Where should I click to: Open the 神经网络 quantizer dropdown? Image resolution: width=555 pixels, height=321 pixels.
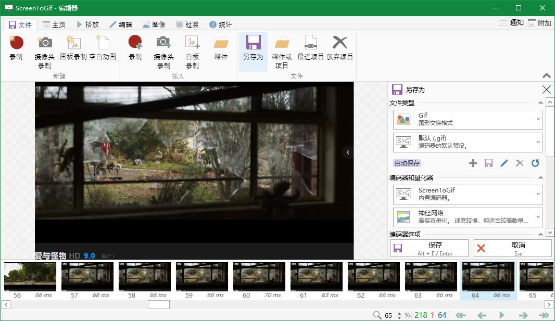[x=468, y=217]
